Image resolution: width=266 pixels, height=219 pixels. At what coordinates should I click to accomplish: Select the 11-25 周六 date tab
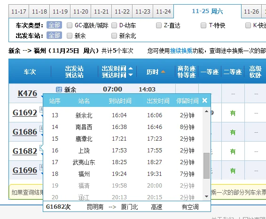[207, 11]
